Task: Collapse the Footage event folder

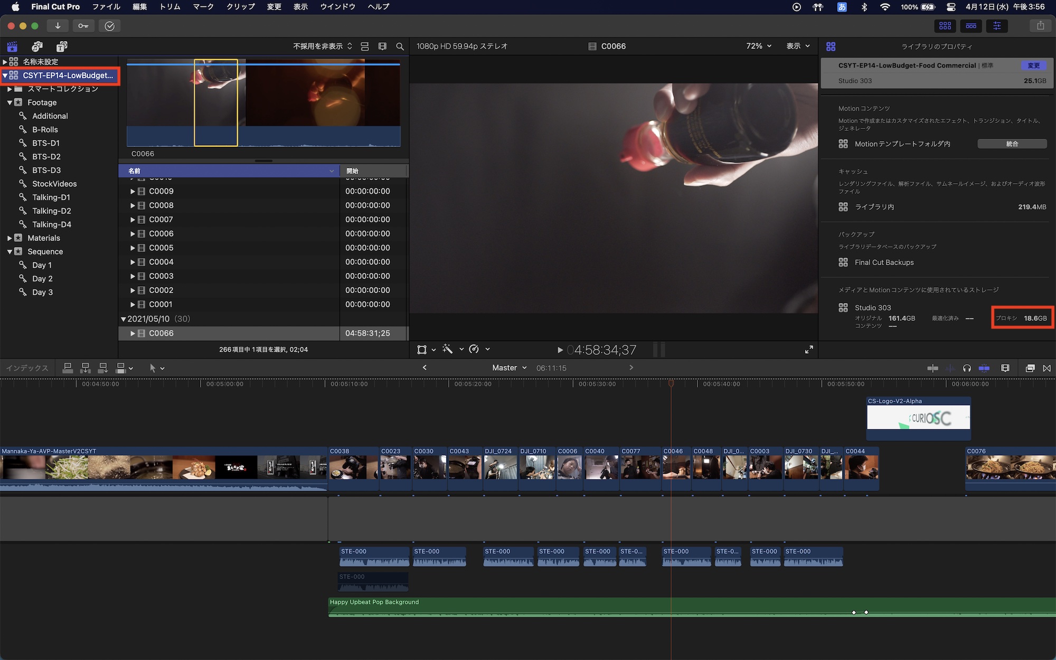Action: (10, 102)
